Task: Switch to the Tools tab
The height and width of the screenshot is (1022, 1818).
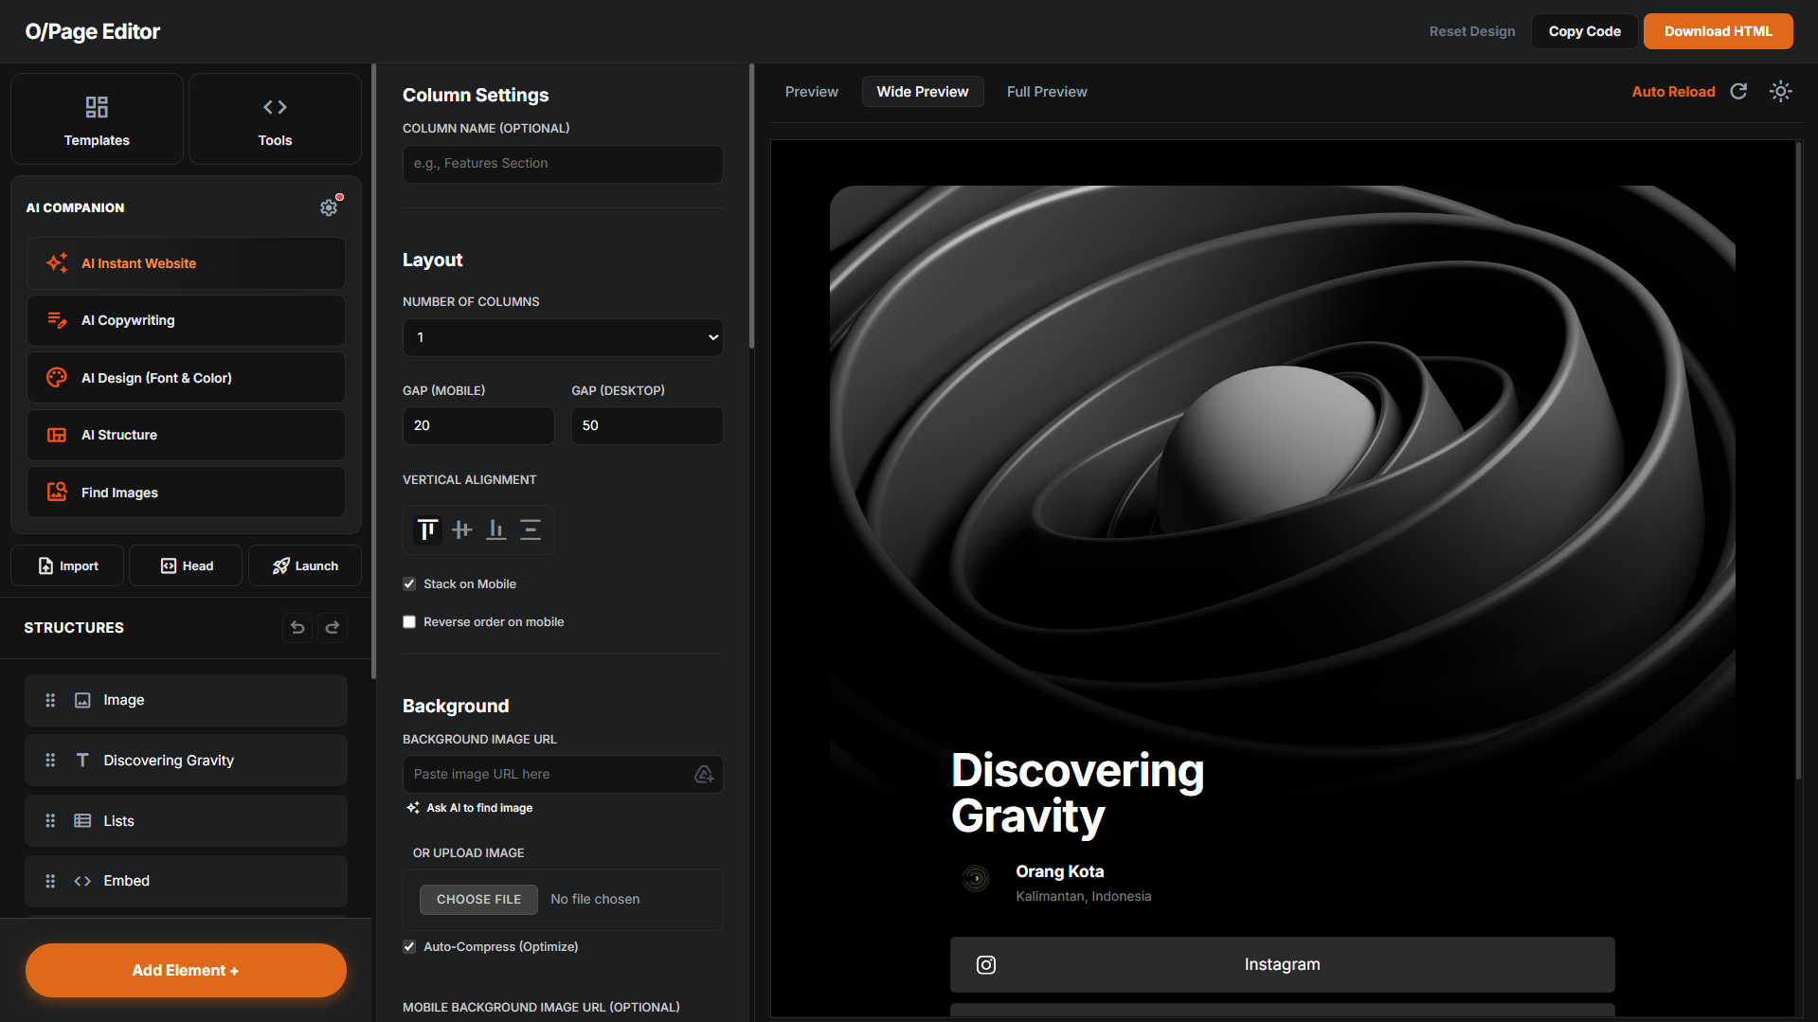Action: [x=274, y=118]
